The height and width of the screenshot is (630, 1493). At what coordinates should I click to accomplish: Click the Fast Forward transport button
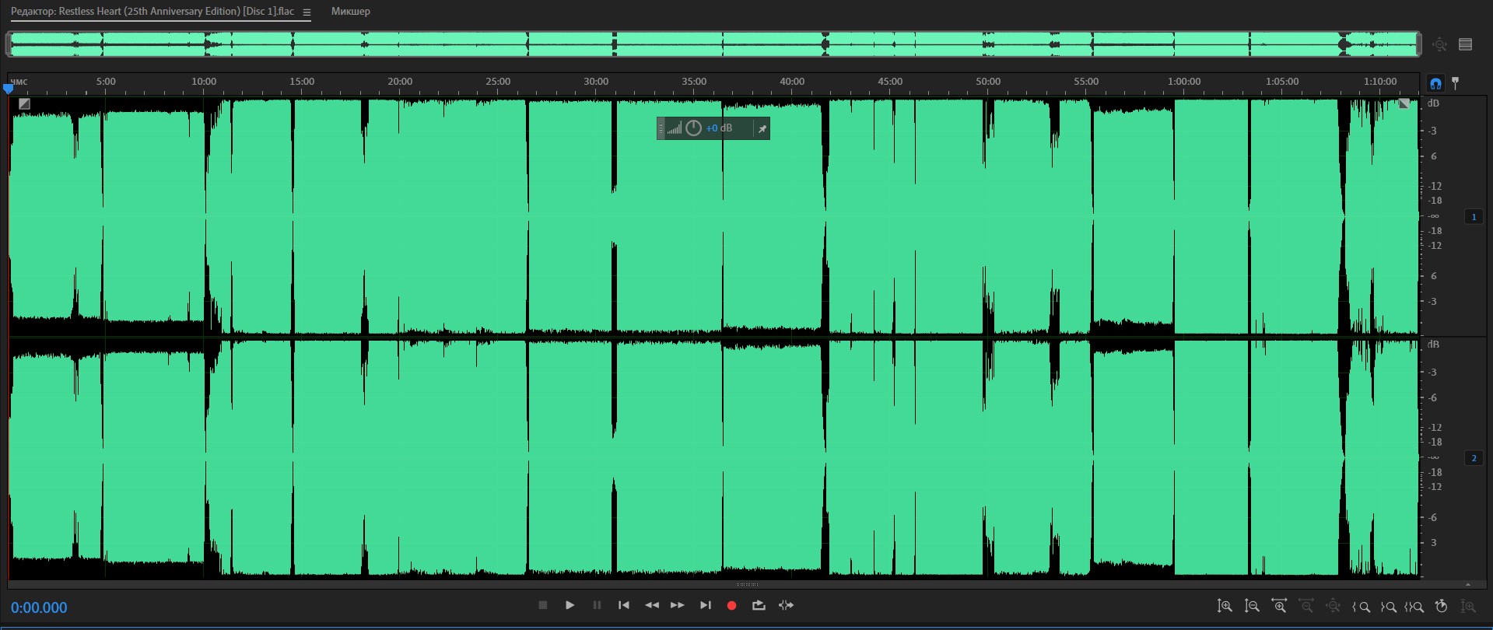coord(678,605)
